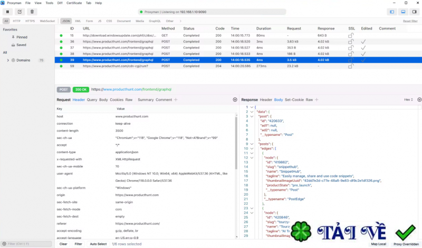Enable the HTTPS protocol filter
Image resolution: width=422 pixels, height=248 pixels.
(30, 21)
